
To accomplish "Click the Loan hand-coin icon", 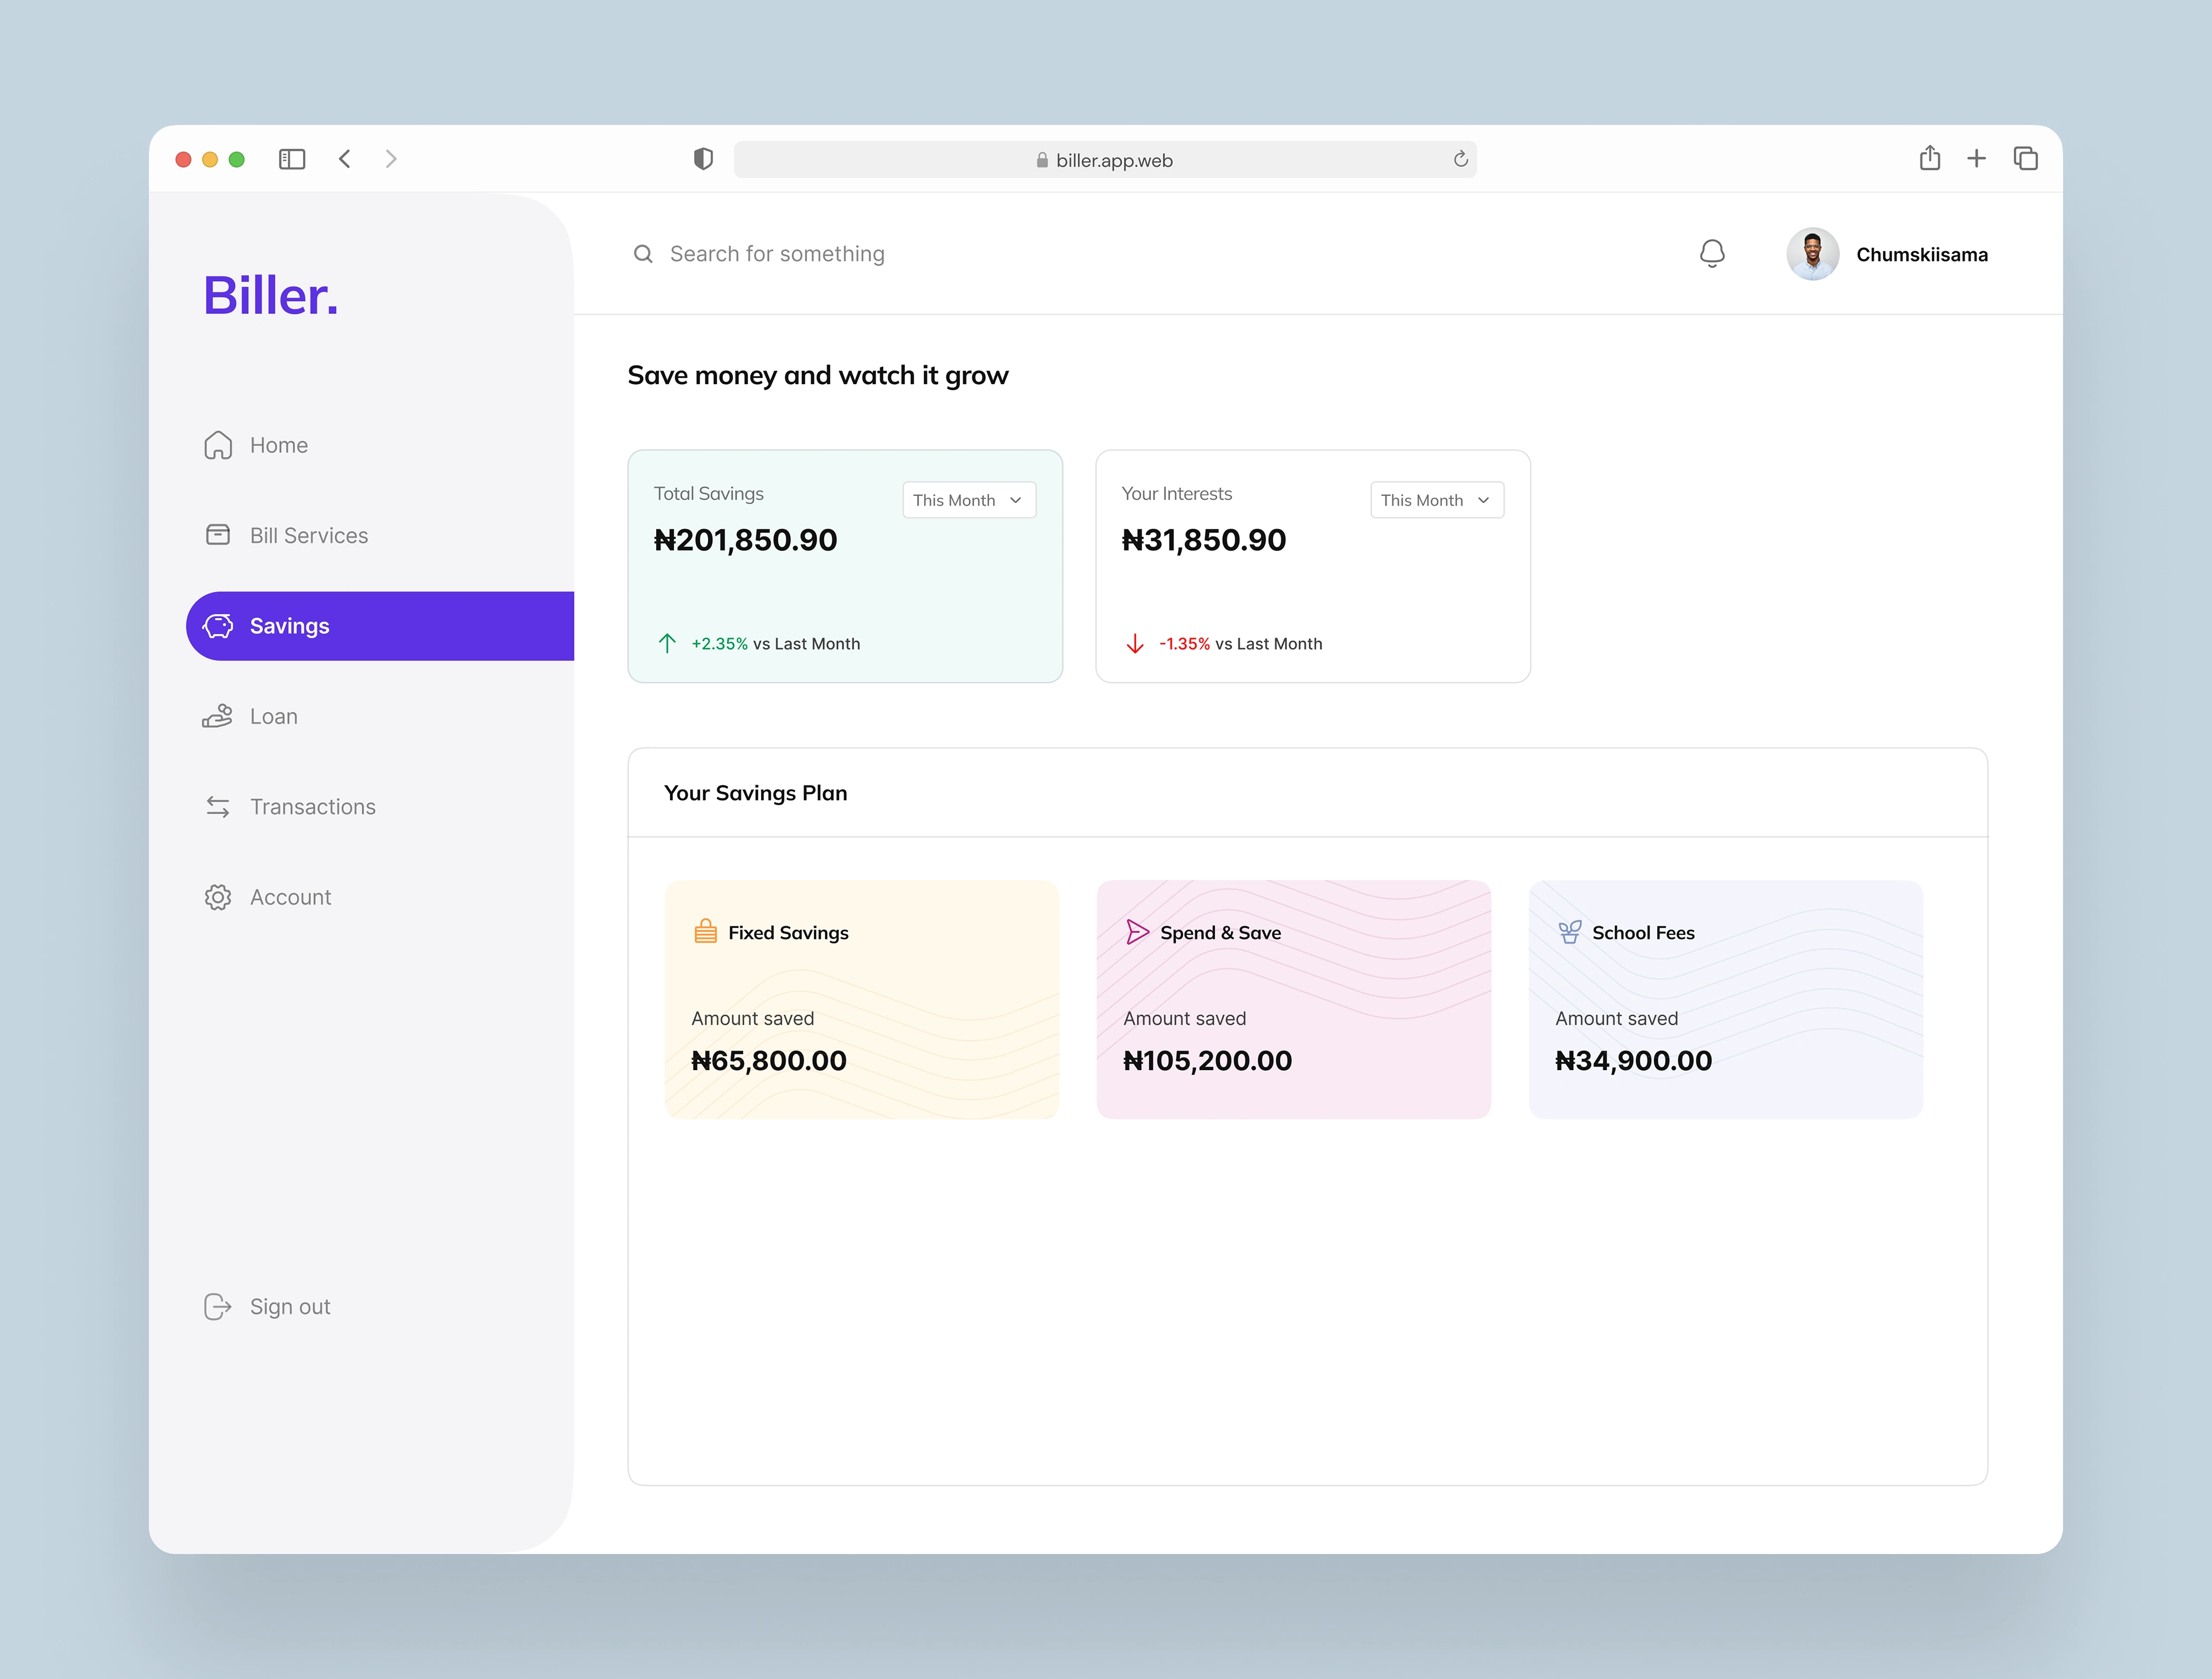I will 217,716.
